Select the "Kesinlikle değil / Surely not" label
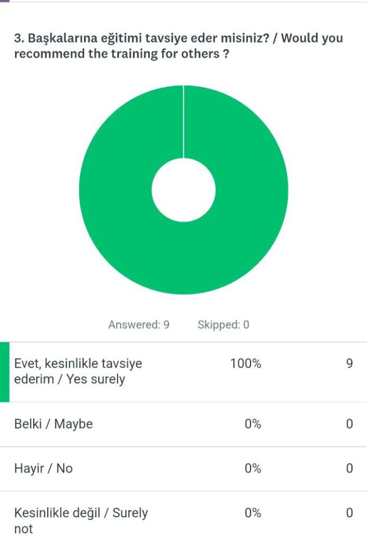Viewport: 367px width, 549px height. coord(80,521)
